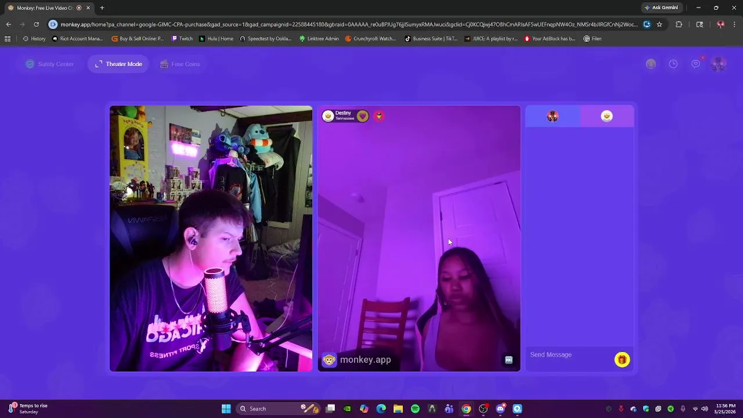
Task: Open weather widget Temps to rise
Action: tap(27, 409)
